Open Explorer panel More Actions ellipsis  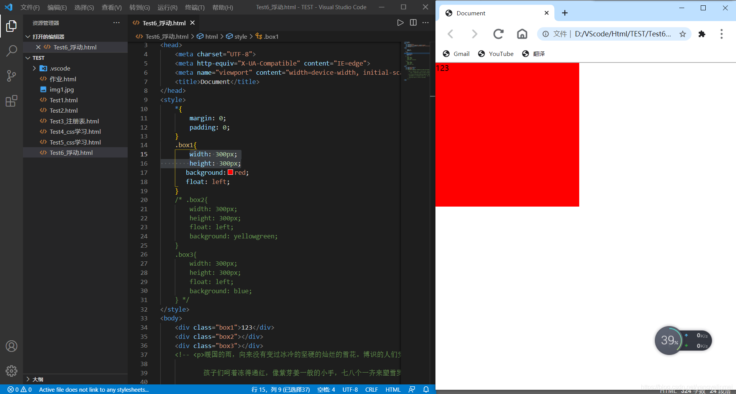(x=117, y=23)
